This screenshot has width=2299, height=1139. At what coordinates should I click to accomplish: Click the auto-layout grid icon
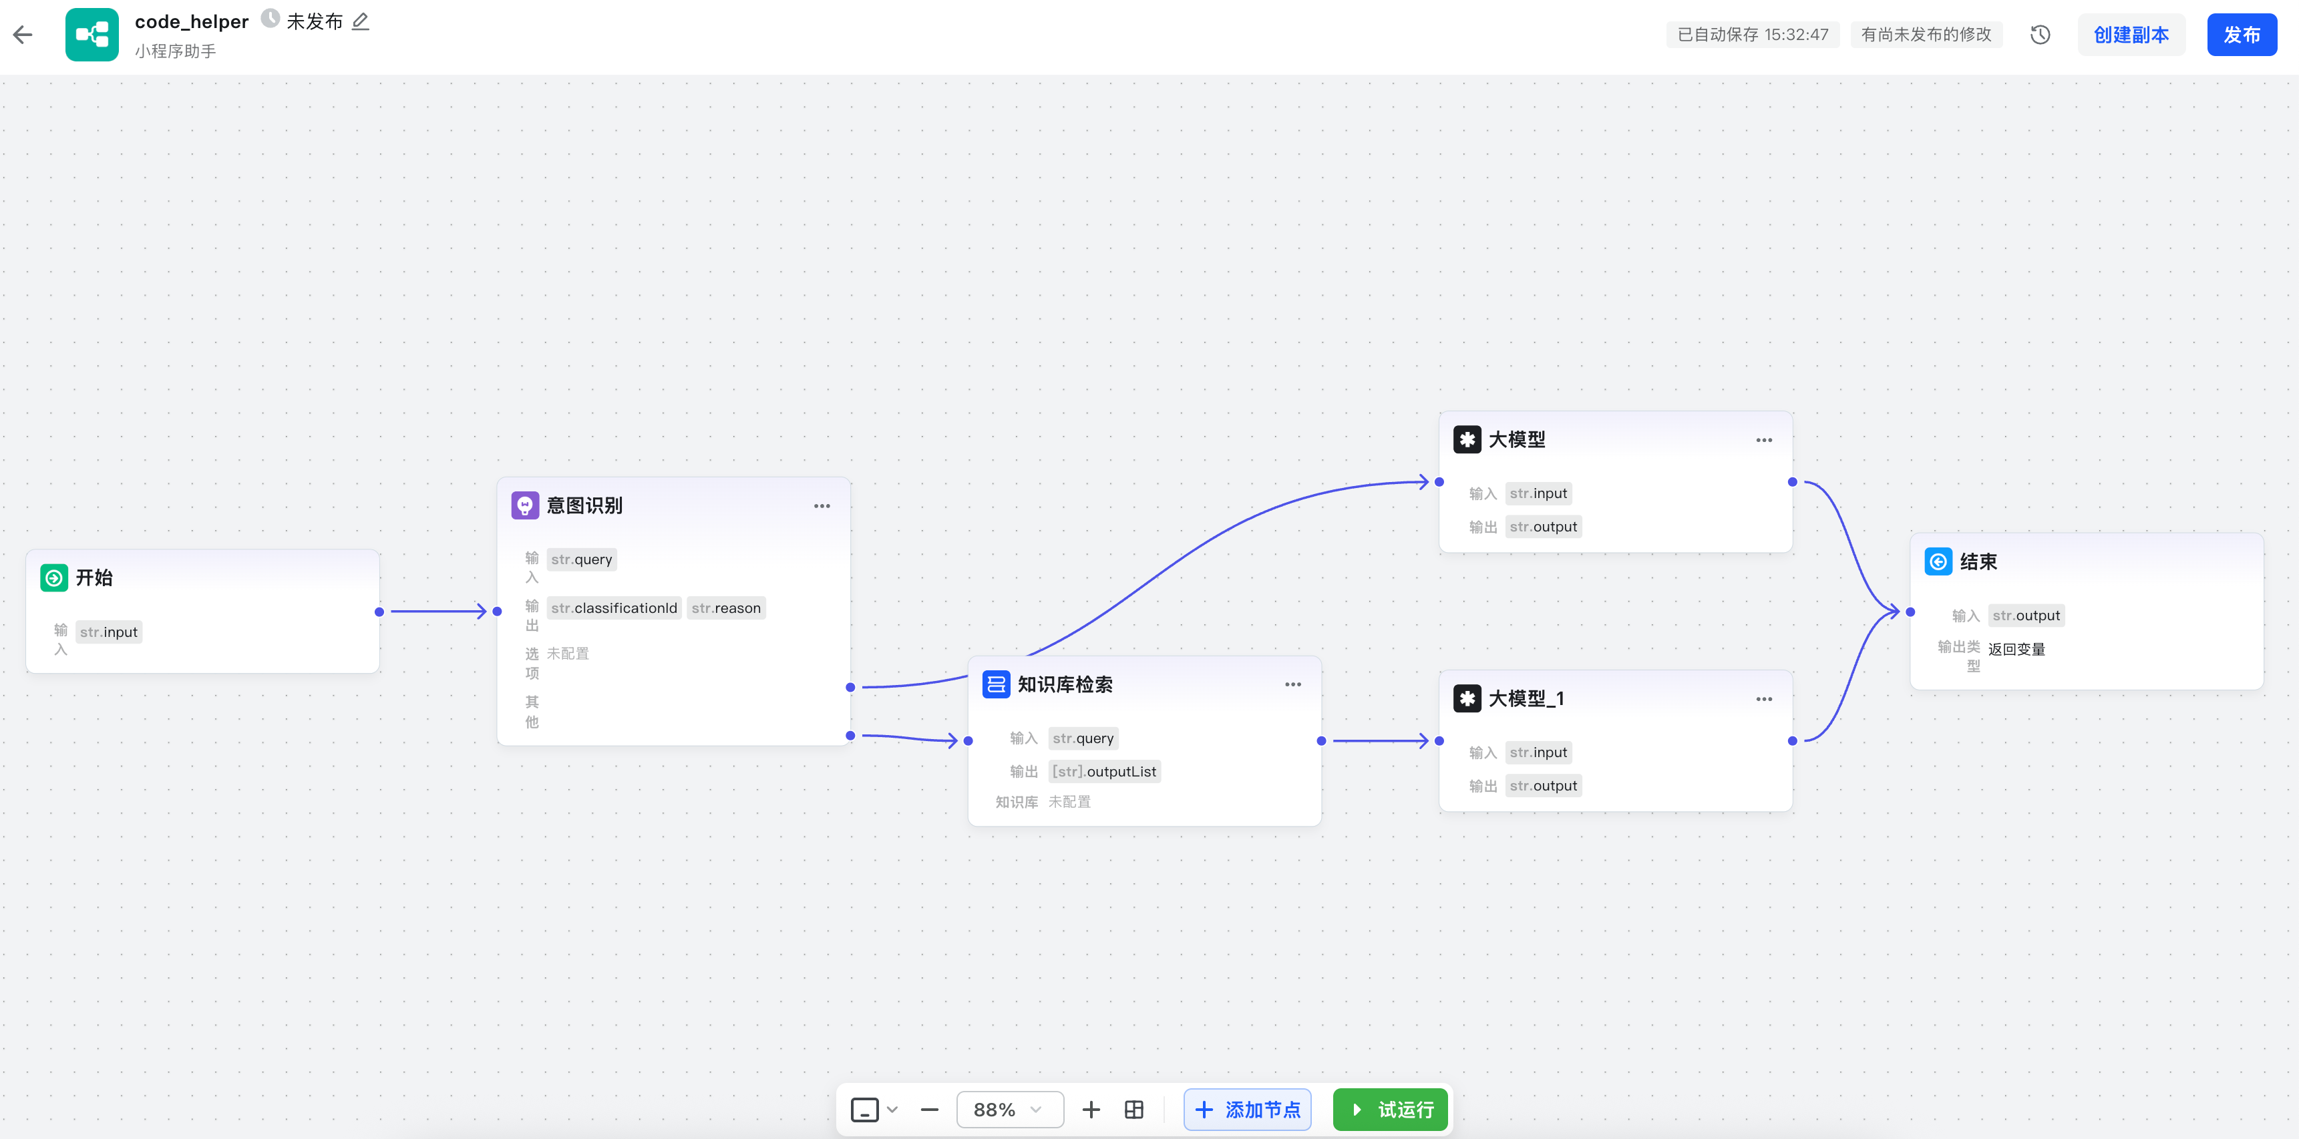1134,1110
